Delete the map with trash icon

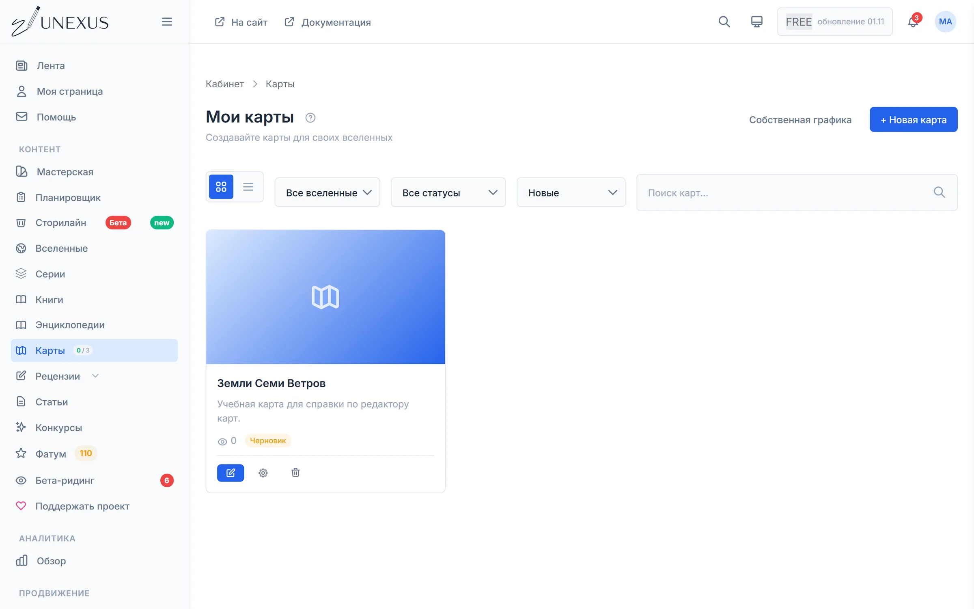295,472
